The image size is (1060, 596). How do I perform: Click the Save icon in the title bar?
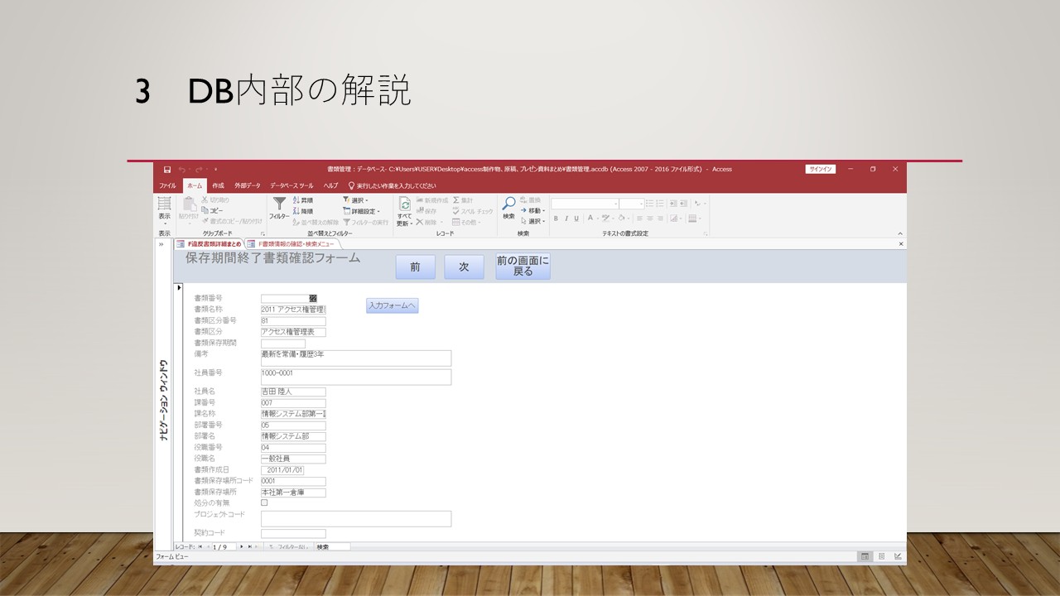(x=167, y=170)
